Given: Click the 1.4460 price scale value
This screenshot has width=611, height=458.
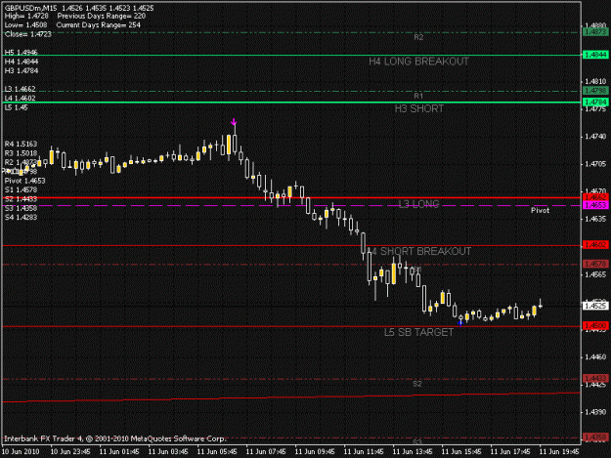Looking at the screenshot, I should (x=595, y=356).
